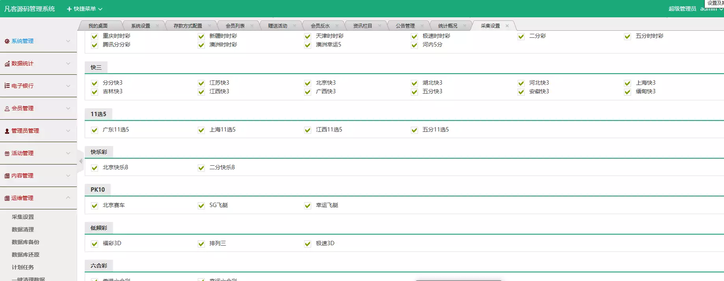The width and height of the screenshot is (724, 281).
Task: Open 计划任务 in sidebar submenu
Action: coord(23,267)
